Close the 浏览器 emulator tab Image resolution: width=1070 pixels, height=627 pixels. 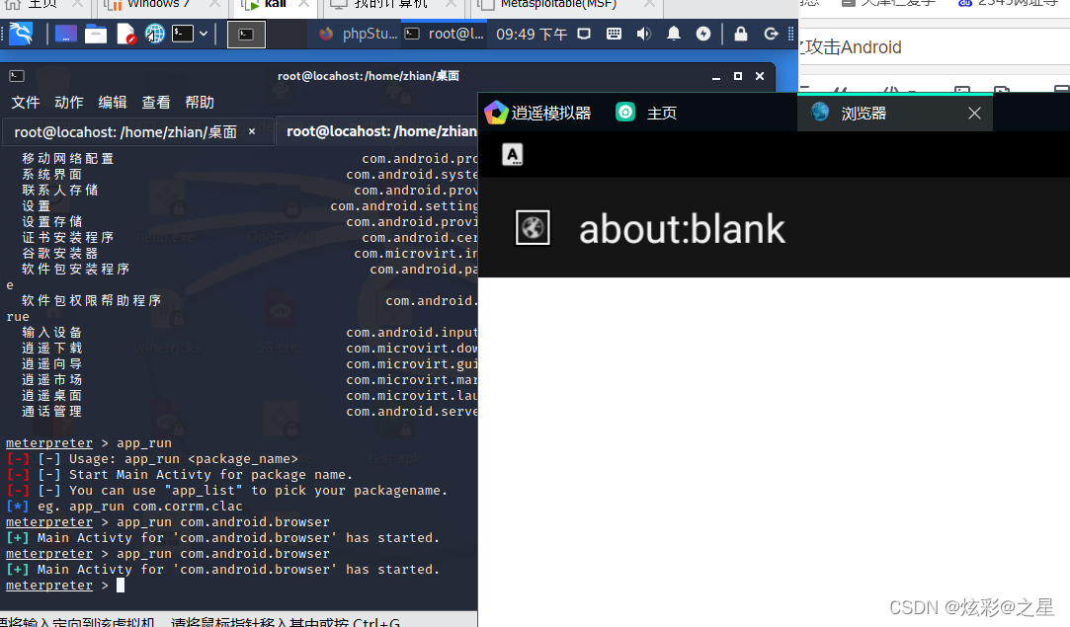(x=974, y=114)
